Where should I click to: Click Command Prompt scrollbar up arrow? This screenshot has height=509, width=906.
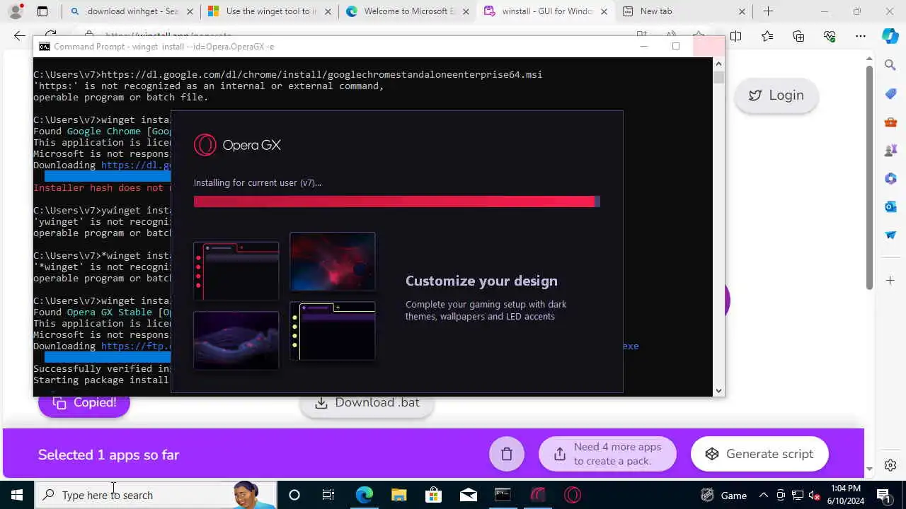[x=719, y=63]
